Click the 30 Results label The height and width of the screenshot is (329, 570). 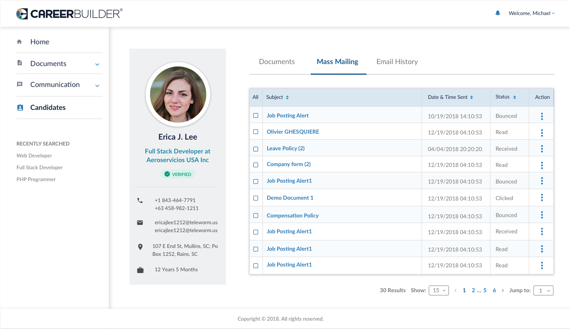pos(393,290)
